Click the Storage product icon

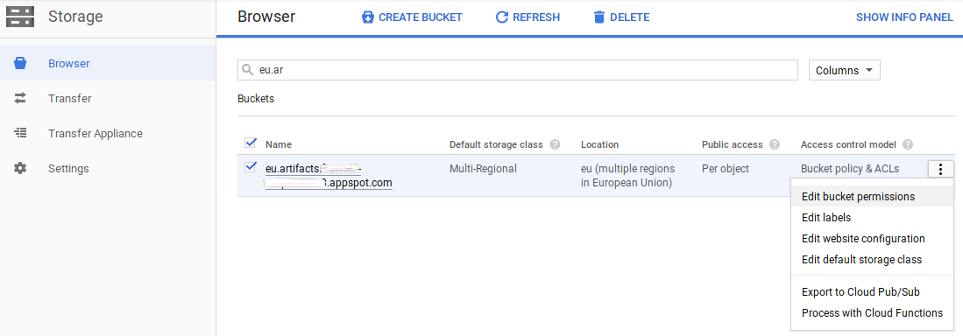pos(20,17)
